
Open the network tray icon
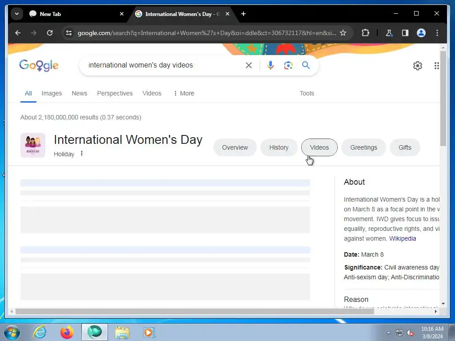click(x=399, y=333)
